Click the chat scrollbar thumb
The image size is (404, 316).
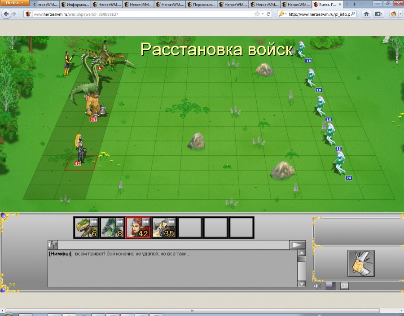point(302,259)
